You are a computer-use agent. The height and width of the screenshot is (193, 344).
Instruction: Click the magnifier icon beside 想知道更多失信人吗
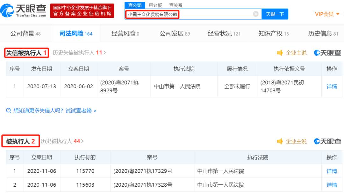[x=8, y=110]
